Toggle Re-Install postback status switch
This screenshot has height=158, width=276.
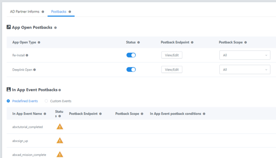131,55
